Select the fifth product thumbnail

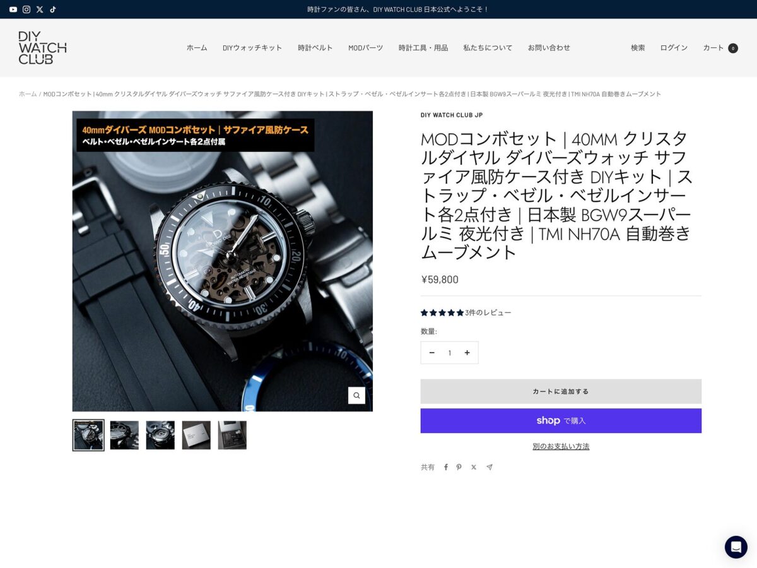click(x=232, y=435)
